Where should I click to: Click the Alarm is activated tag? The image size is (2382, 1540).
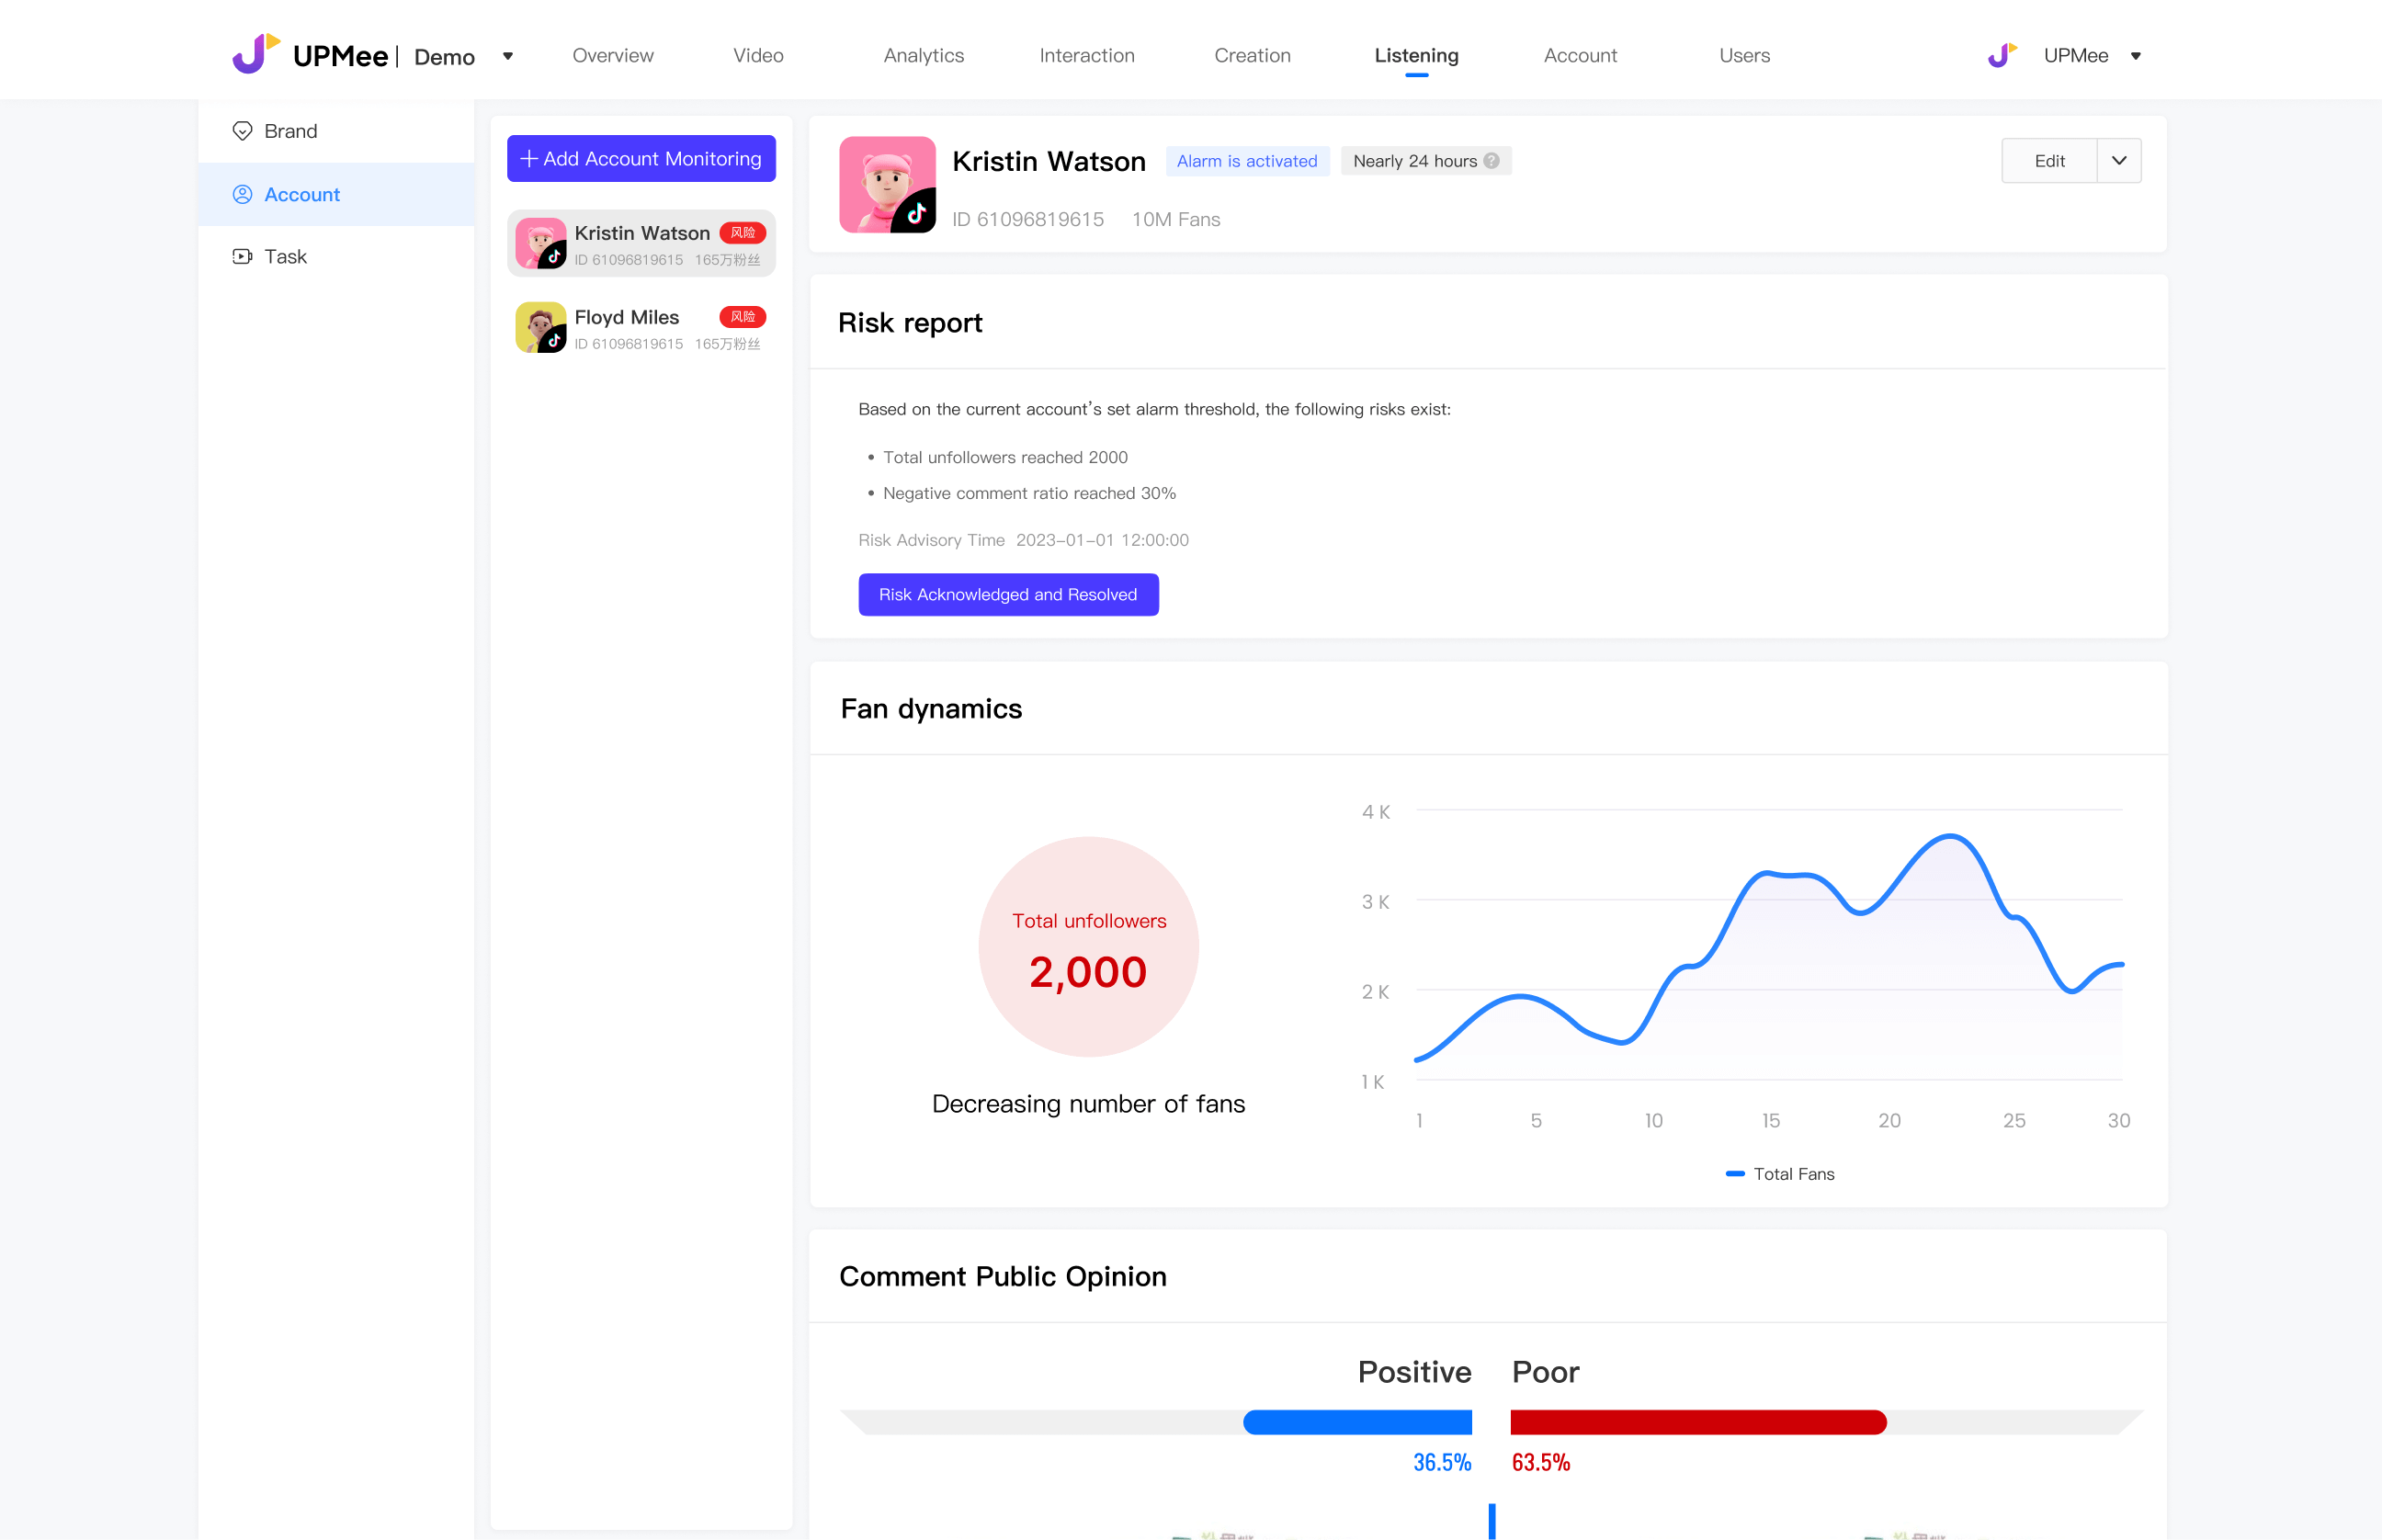click(x=1246, y=161)
